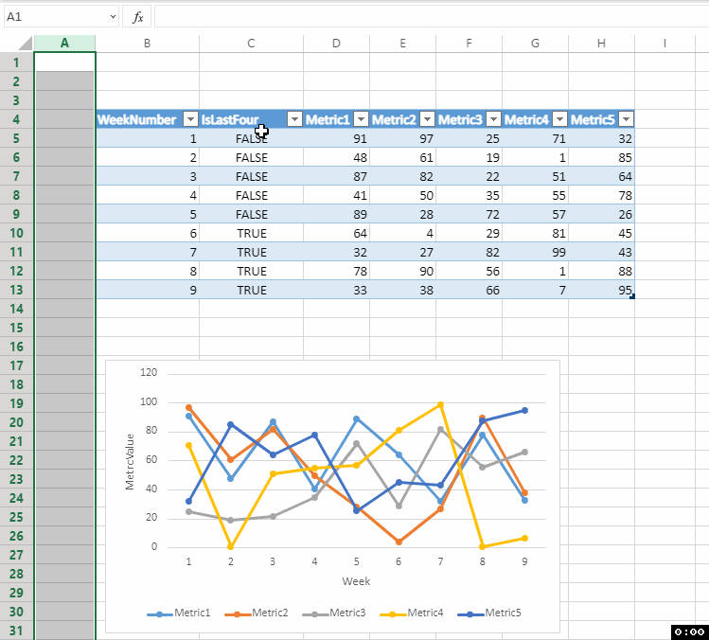Viewport: 709px width, 640px height.
Task: Click the WeekNumber table header cell
Action: (x=148, y=119)
